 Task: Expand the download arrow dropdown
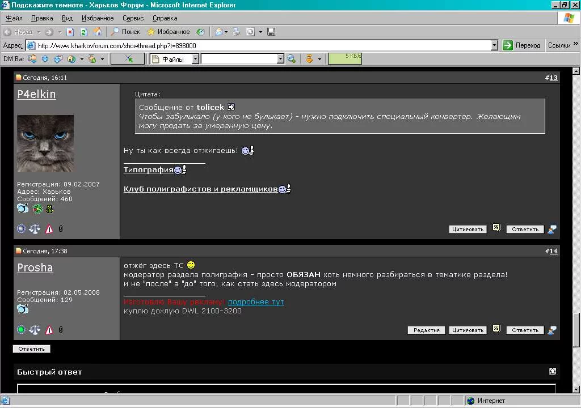click(319, 59)
